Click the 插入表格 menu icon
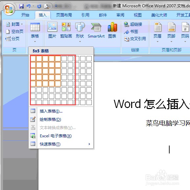 tap(33, 111)
